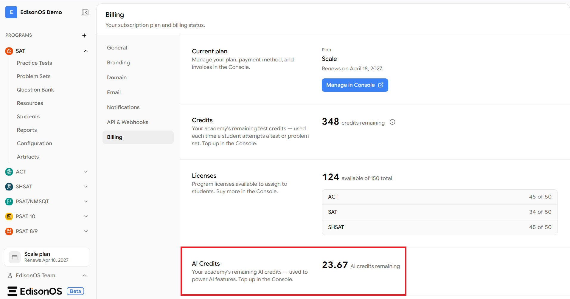This screenshot has width=570, height=299.
Task: Click the 23.67 AI credits value
Action: pos(335,265)
